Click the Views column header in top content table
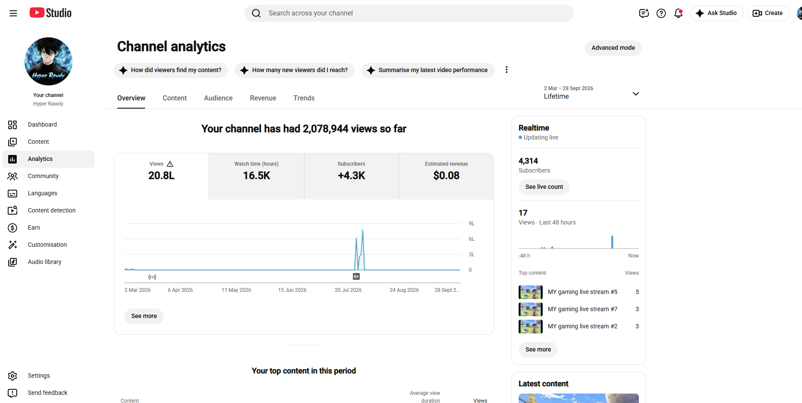 (480, 400)
